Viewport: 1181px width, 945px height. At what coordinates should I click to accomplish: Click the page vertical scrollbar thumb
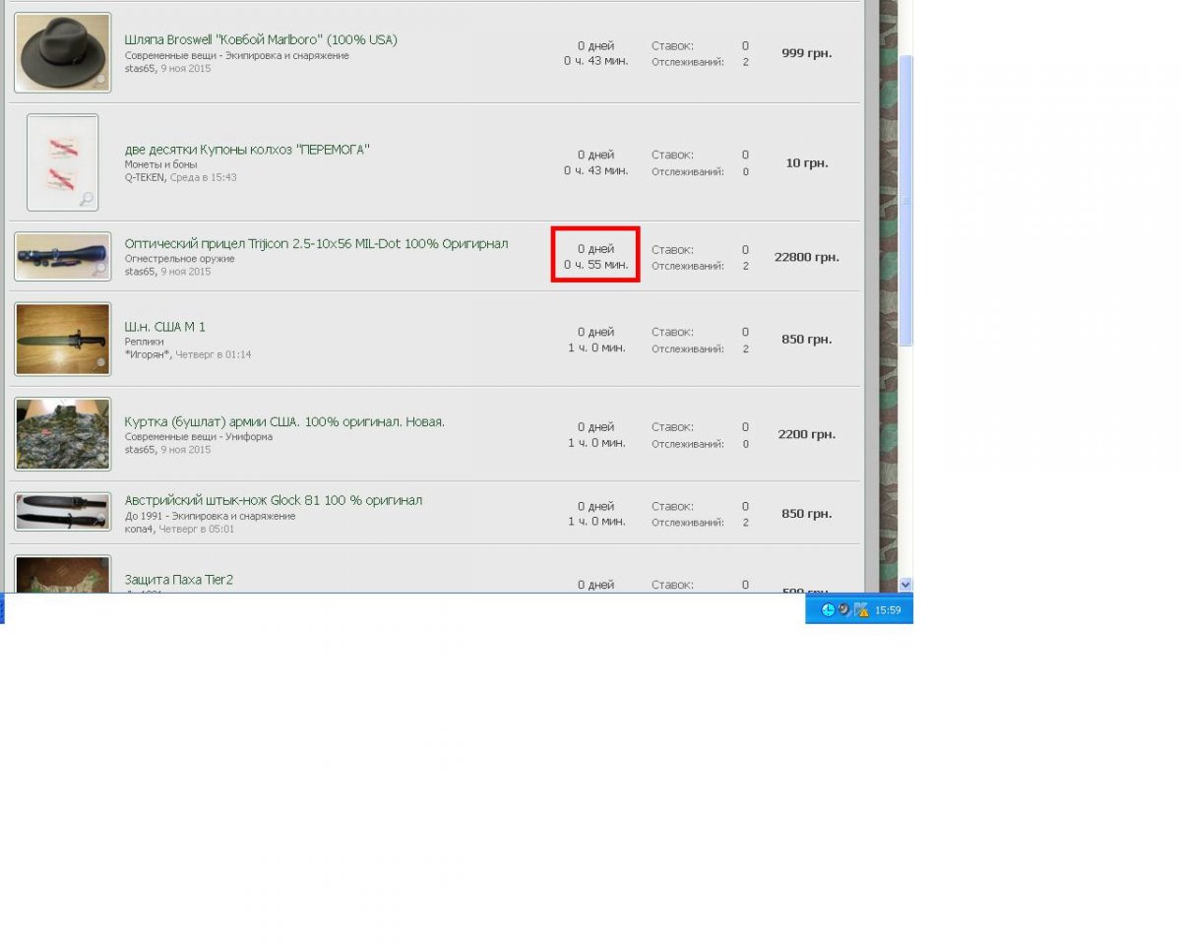[x=906, y=200]
